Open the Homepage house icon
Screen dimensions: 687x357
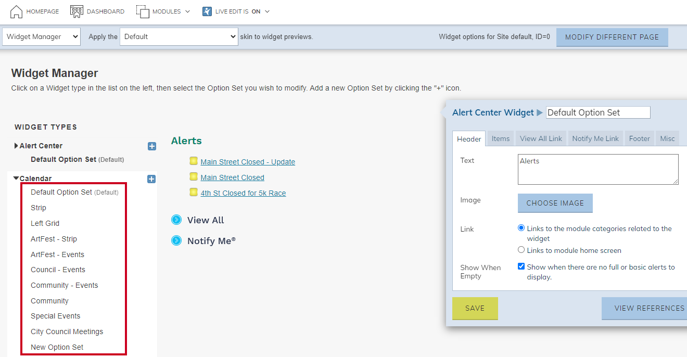pyautogui.click(x=16, y=11)
